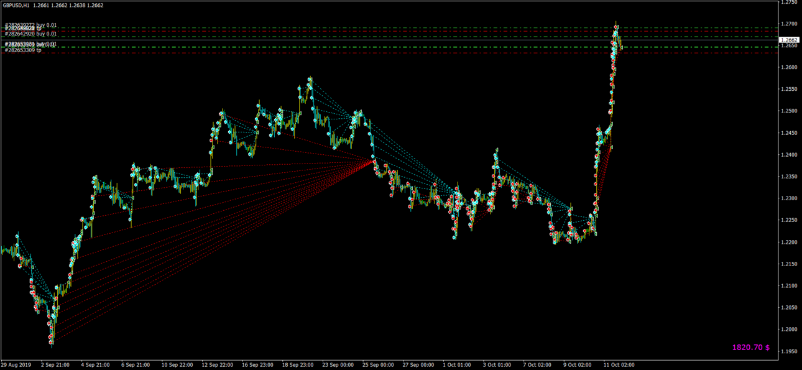
Task: Click the current price tag 1.2662
Action: coord(788,40)
